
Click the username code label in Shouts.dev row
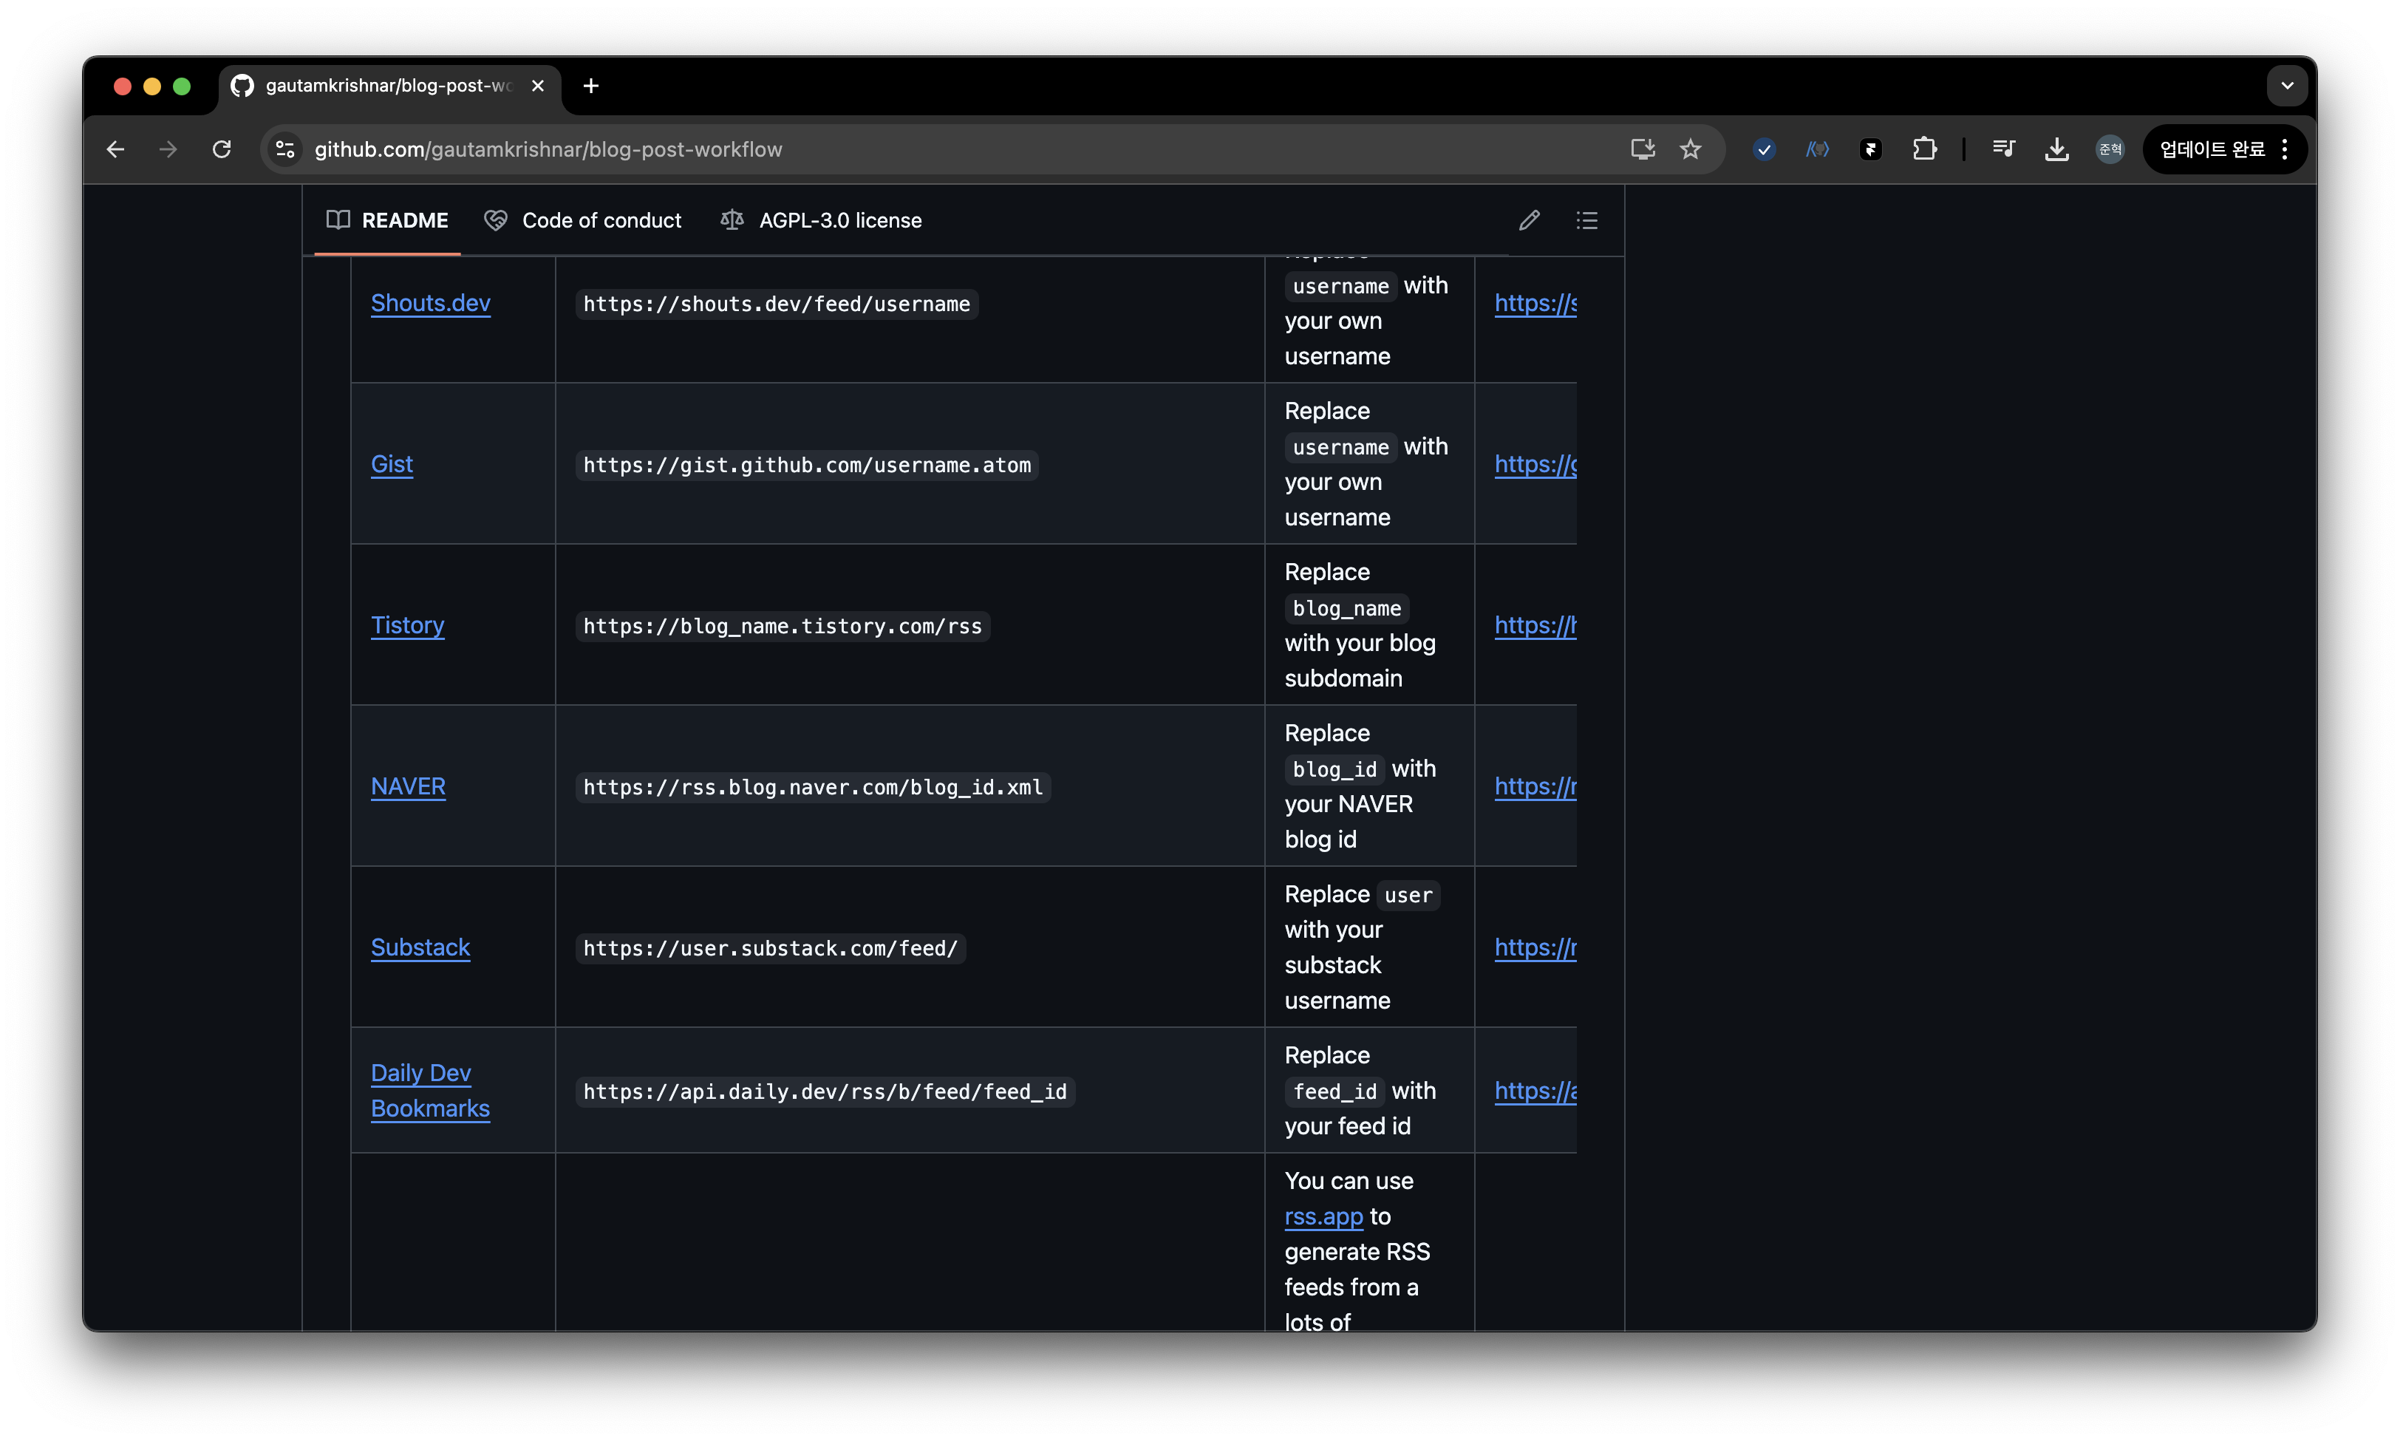(x=1341, y=287)
